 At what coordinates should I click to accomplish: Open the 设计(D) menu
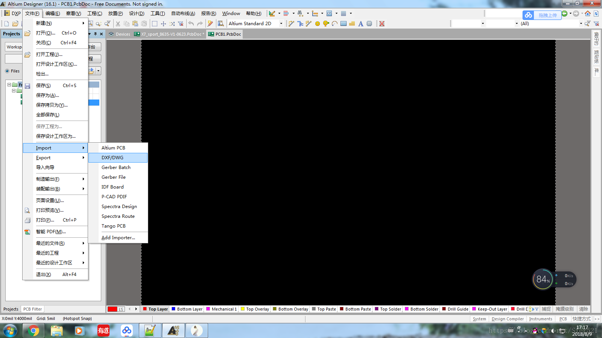137,14
